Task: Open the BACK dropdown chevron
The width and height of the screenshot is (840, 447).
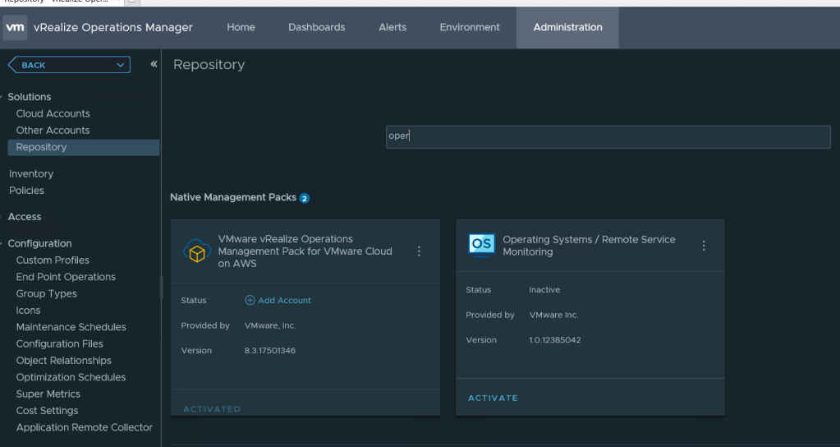Action: (121, 65)
